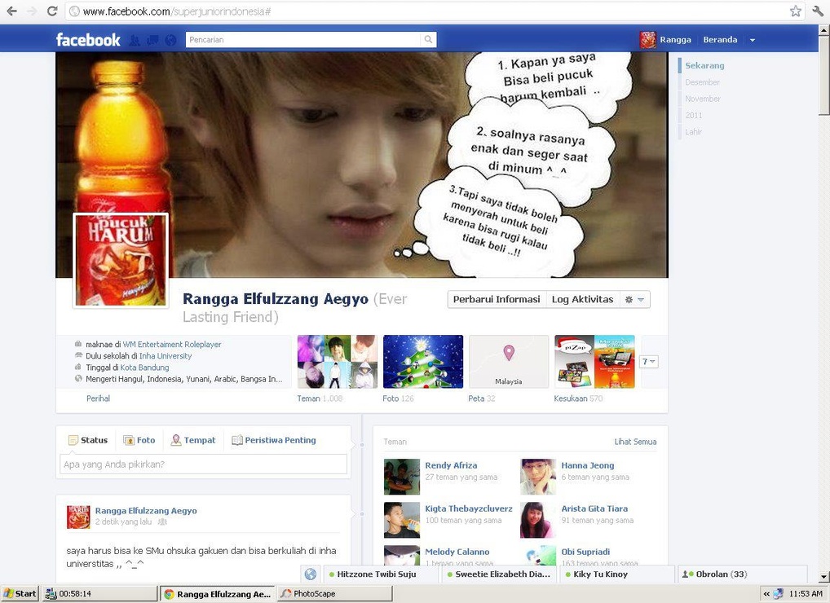This screenshot has height=603, width=830.
Task: Reload the page with the refresh icon
Action: pos(52,11)
